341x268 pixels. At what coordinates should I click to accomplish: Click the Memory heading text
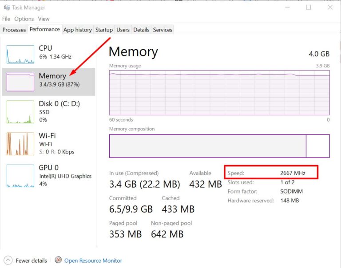133,52
